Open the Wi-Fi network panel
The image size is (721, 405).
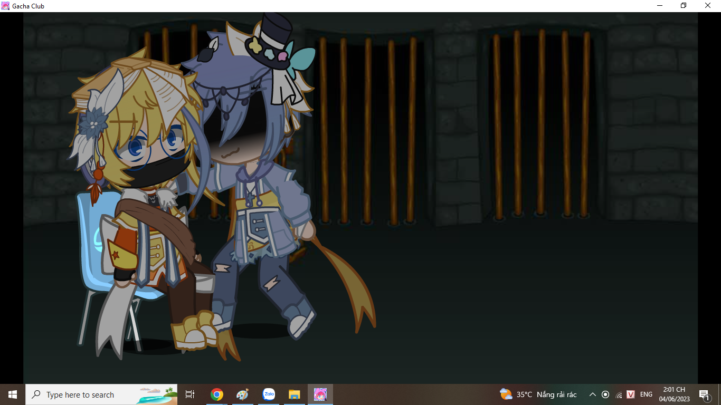(619, 394)
